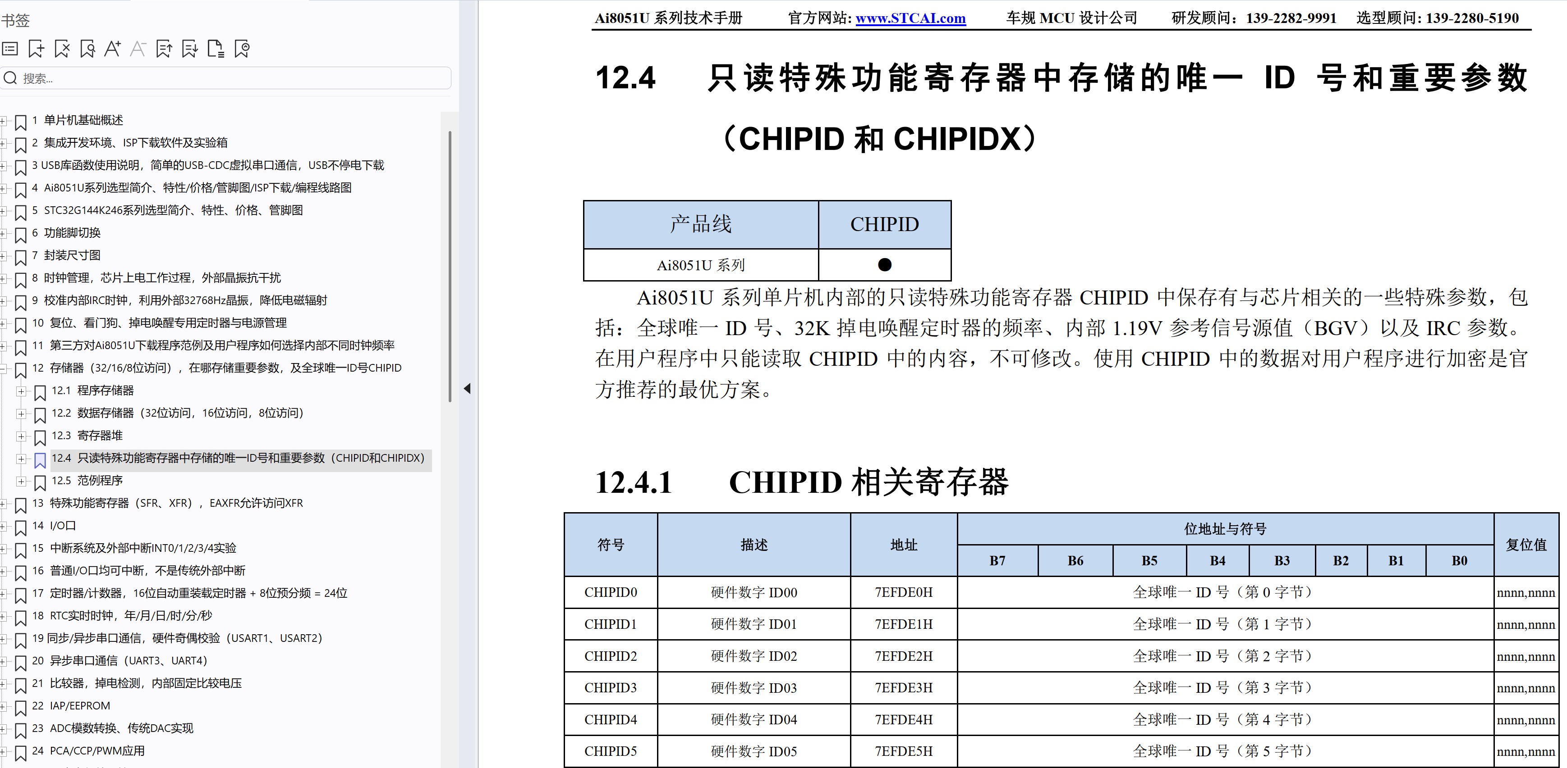1567x768 pixels.
Task: Click bookmark icon beside 1 单片机基础概述
Action: coord(20,123)
